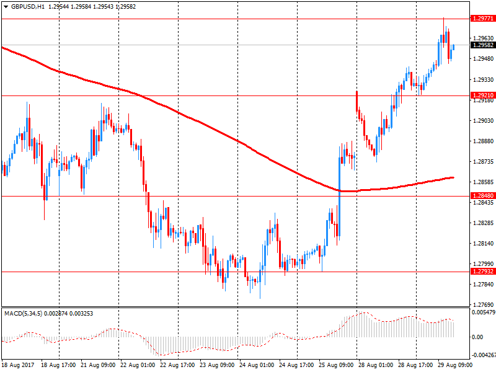Click the 1.27990 price axis value
The height and width of the screenshot is (372, 496).
click(x=484, y=264)
